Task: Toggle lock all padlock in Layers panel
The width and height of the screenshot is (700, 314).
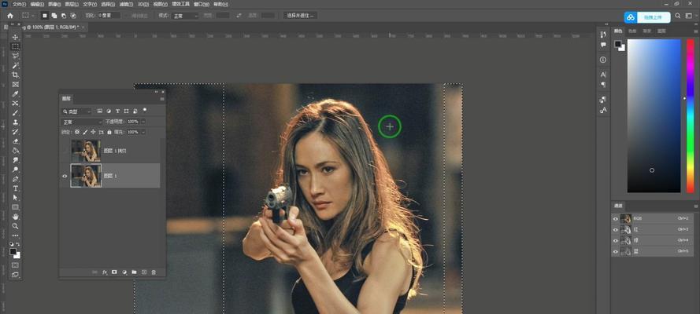Action: pos(109,132)
